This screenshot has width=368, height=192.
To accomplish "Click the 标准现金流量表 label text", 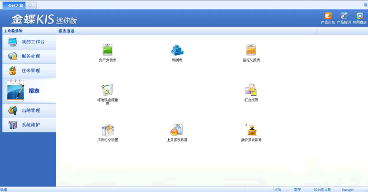I will [x=107, y=101].
